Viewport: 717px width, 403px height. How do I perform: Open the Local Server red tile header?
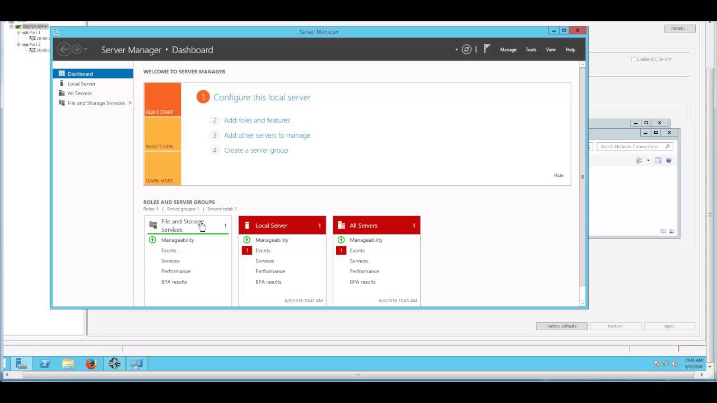pos(282,226)
